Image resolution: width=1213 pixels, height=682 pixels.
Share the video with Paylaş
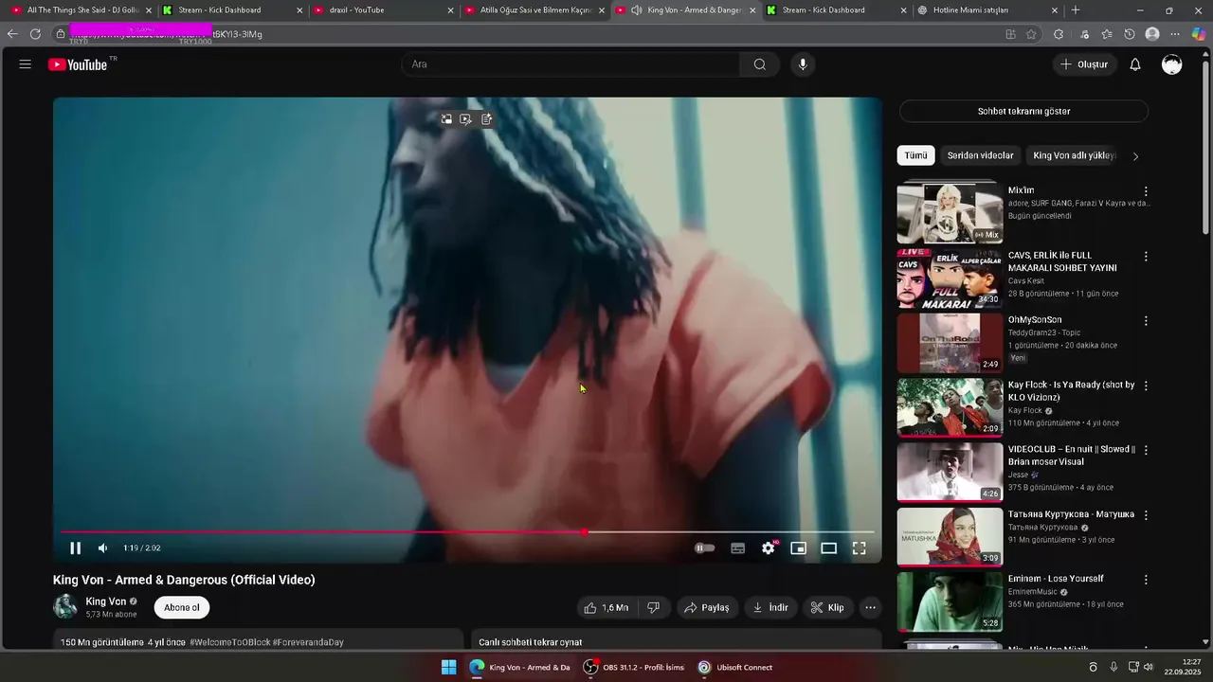[x=707, y=607]
